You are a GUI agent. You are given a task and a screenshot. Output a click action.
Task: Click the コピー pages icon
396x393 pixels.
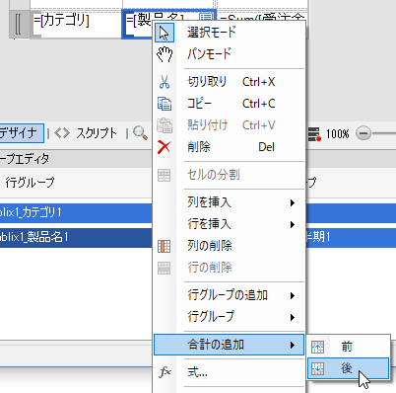165,104
